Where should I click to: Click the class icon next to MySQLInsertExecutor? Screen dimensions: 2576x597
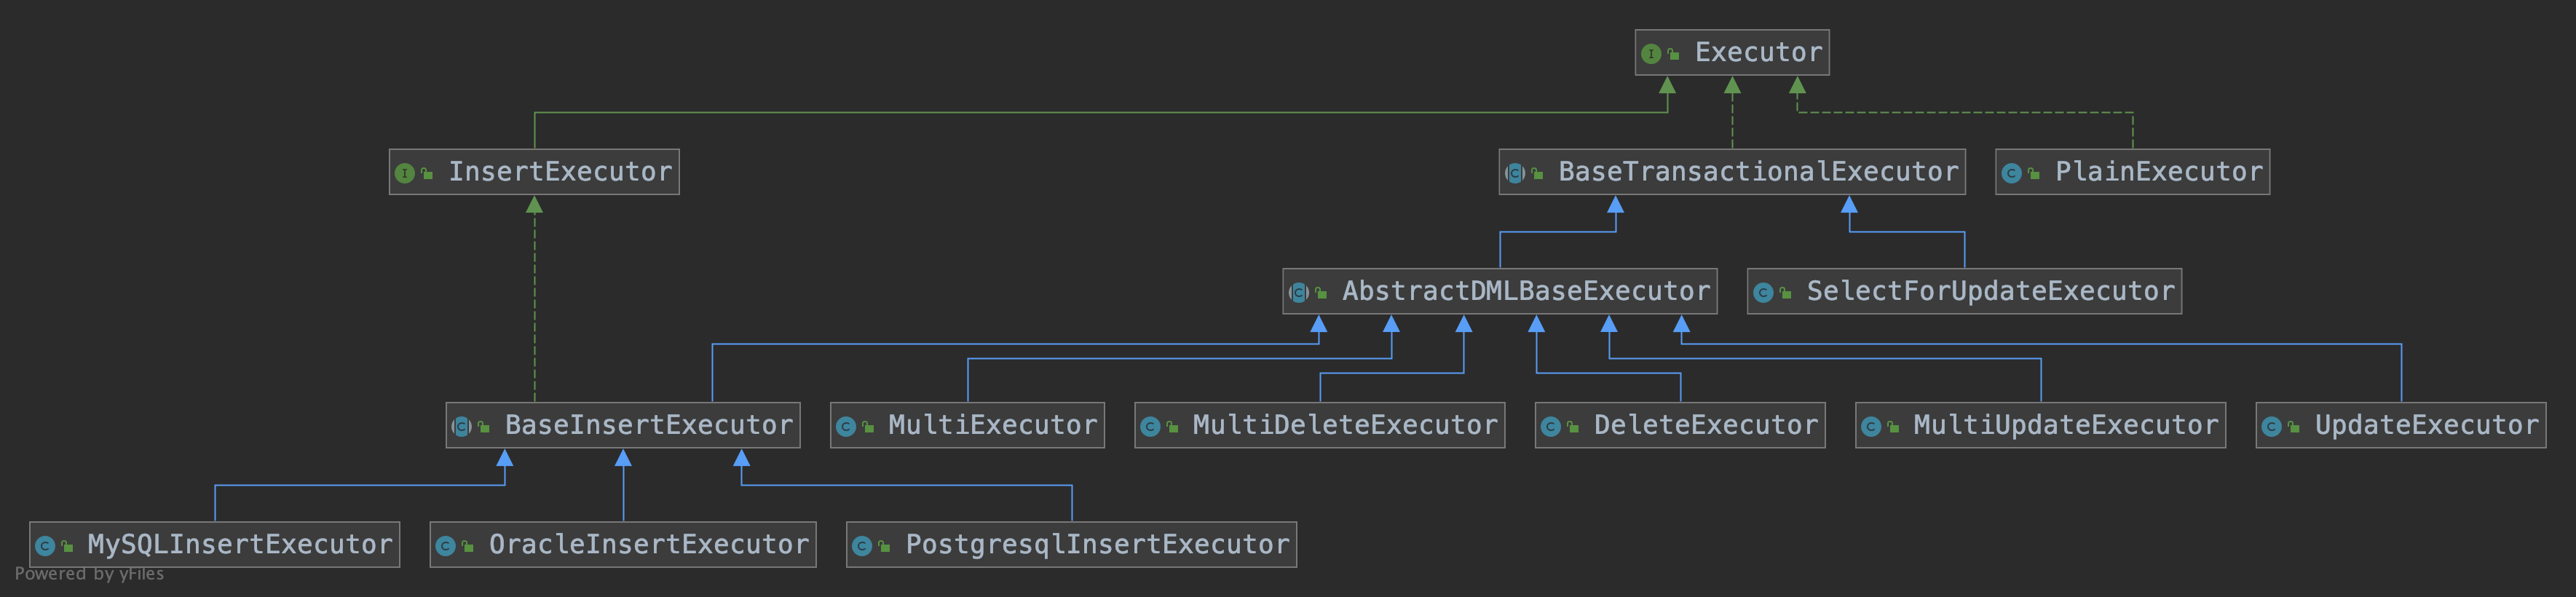[x=45, y=546]
